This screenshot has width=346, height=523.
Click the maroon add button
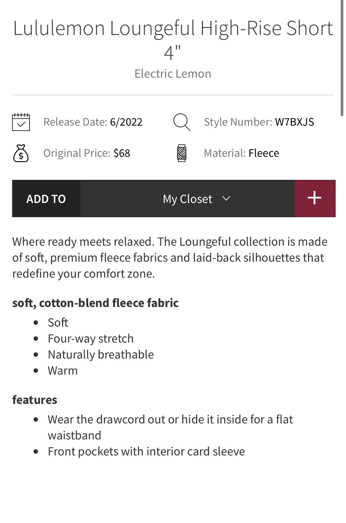click(x=315, y=198)
